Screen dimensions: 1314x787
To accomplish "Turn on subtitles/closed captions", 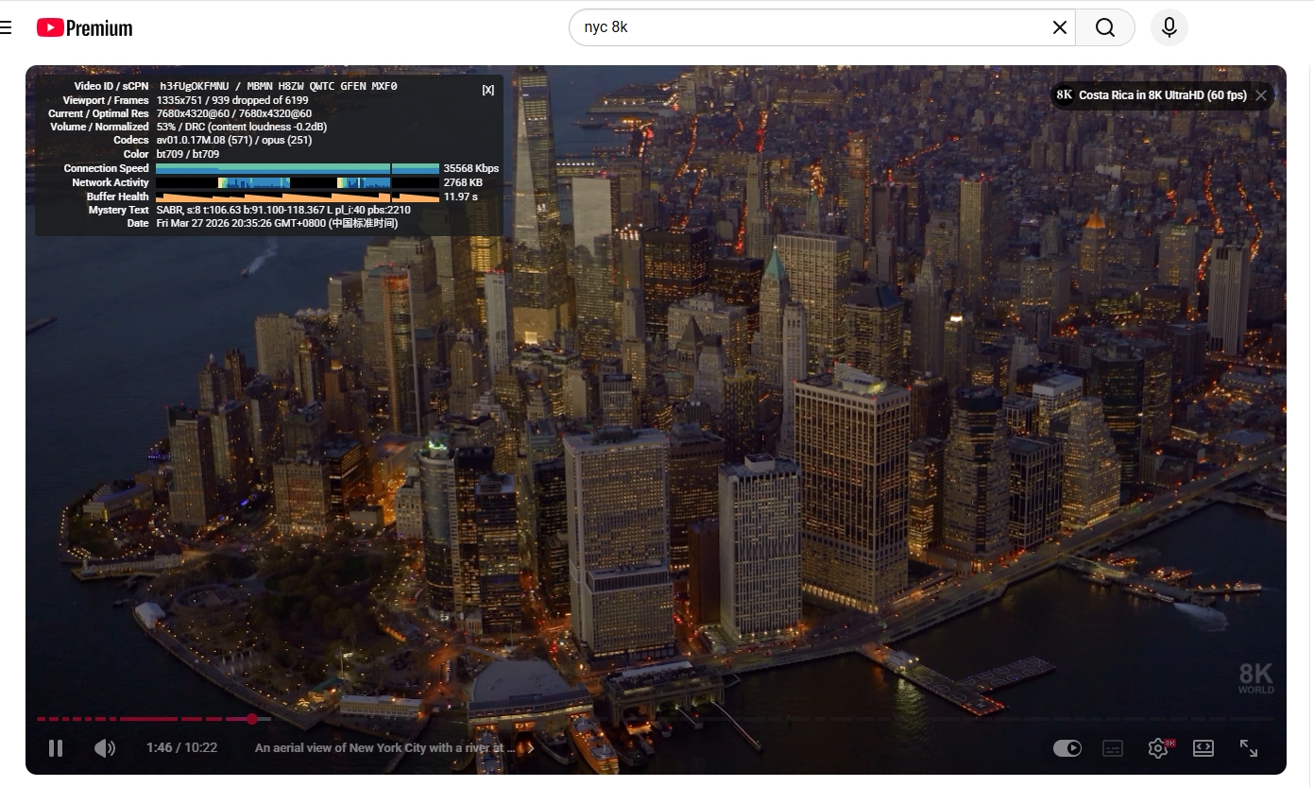I will (x=1113, y=748).
